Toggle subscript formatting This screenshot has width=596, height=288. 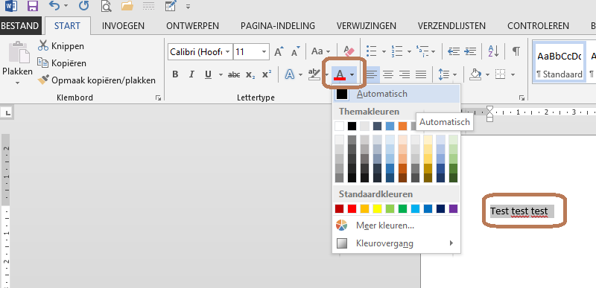[x=250, y=74]
